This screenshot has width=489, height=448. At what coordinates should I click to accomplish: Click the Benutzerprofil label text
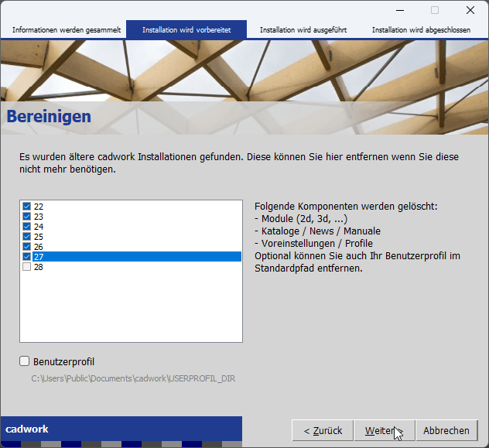[63, 361]
